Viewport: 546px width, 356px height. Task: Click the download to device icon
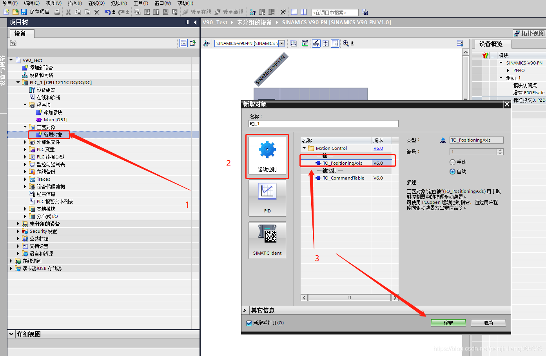pyautogui.click(x=147, y=12)
